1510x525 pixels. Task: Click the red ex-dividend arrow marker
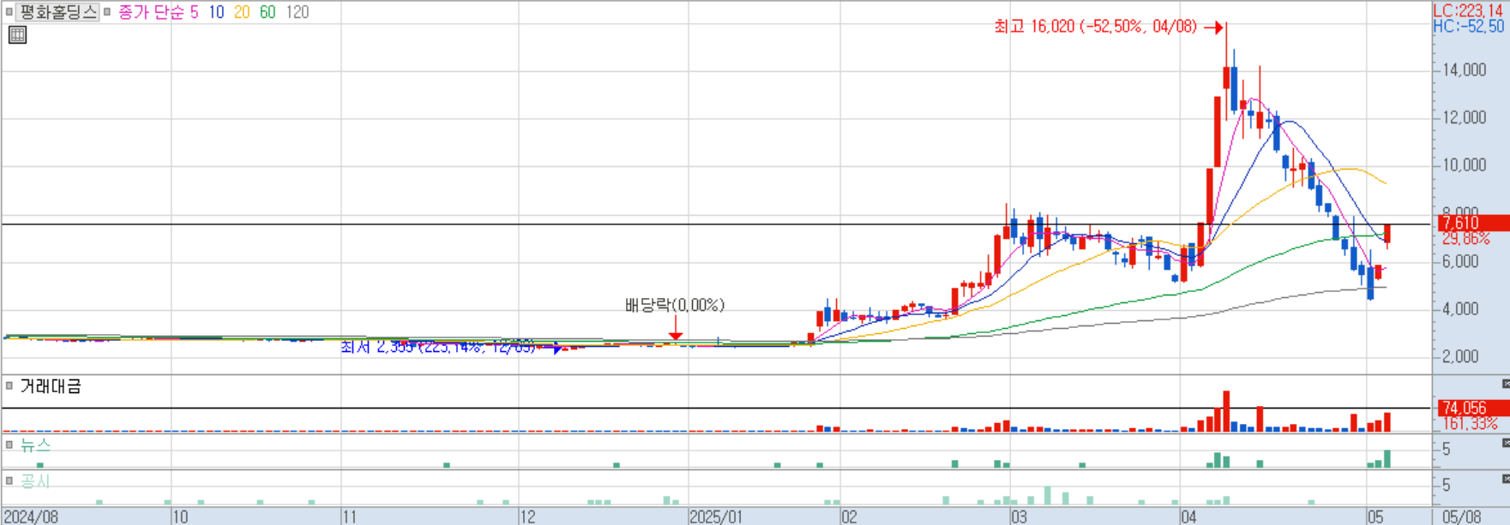point(676,330)
